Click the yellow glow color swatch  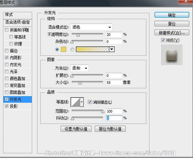tap(63, 49)
